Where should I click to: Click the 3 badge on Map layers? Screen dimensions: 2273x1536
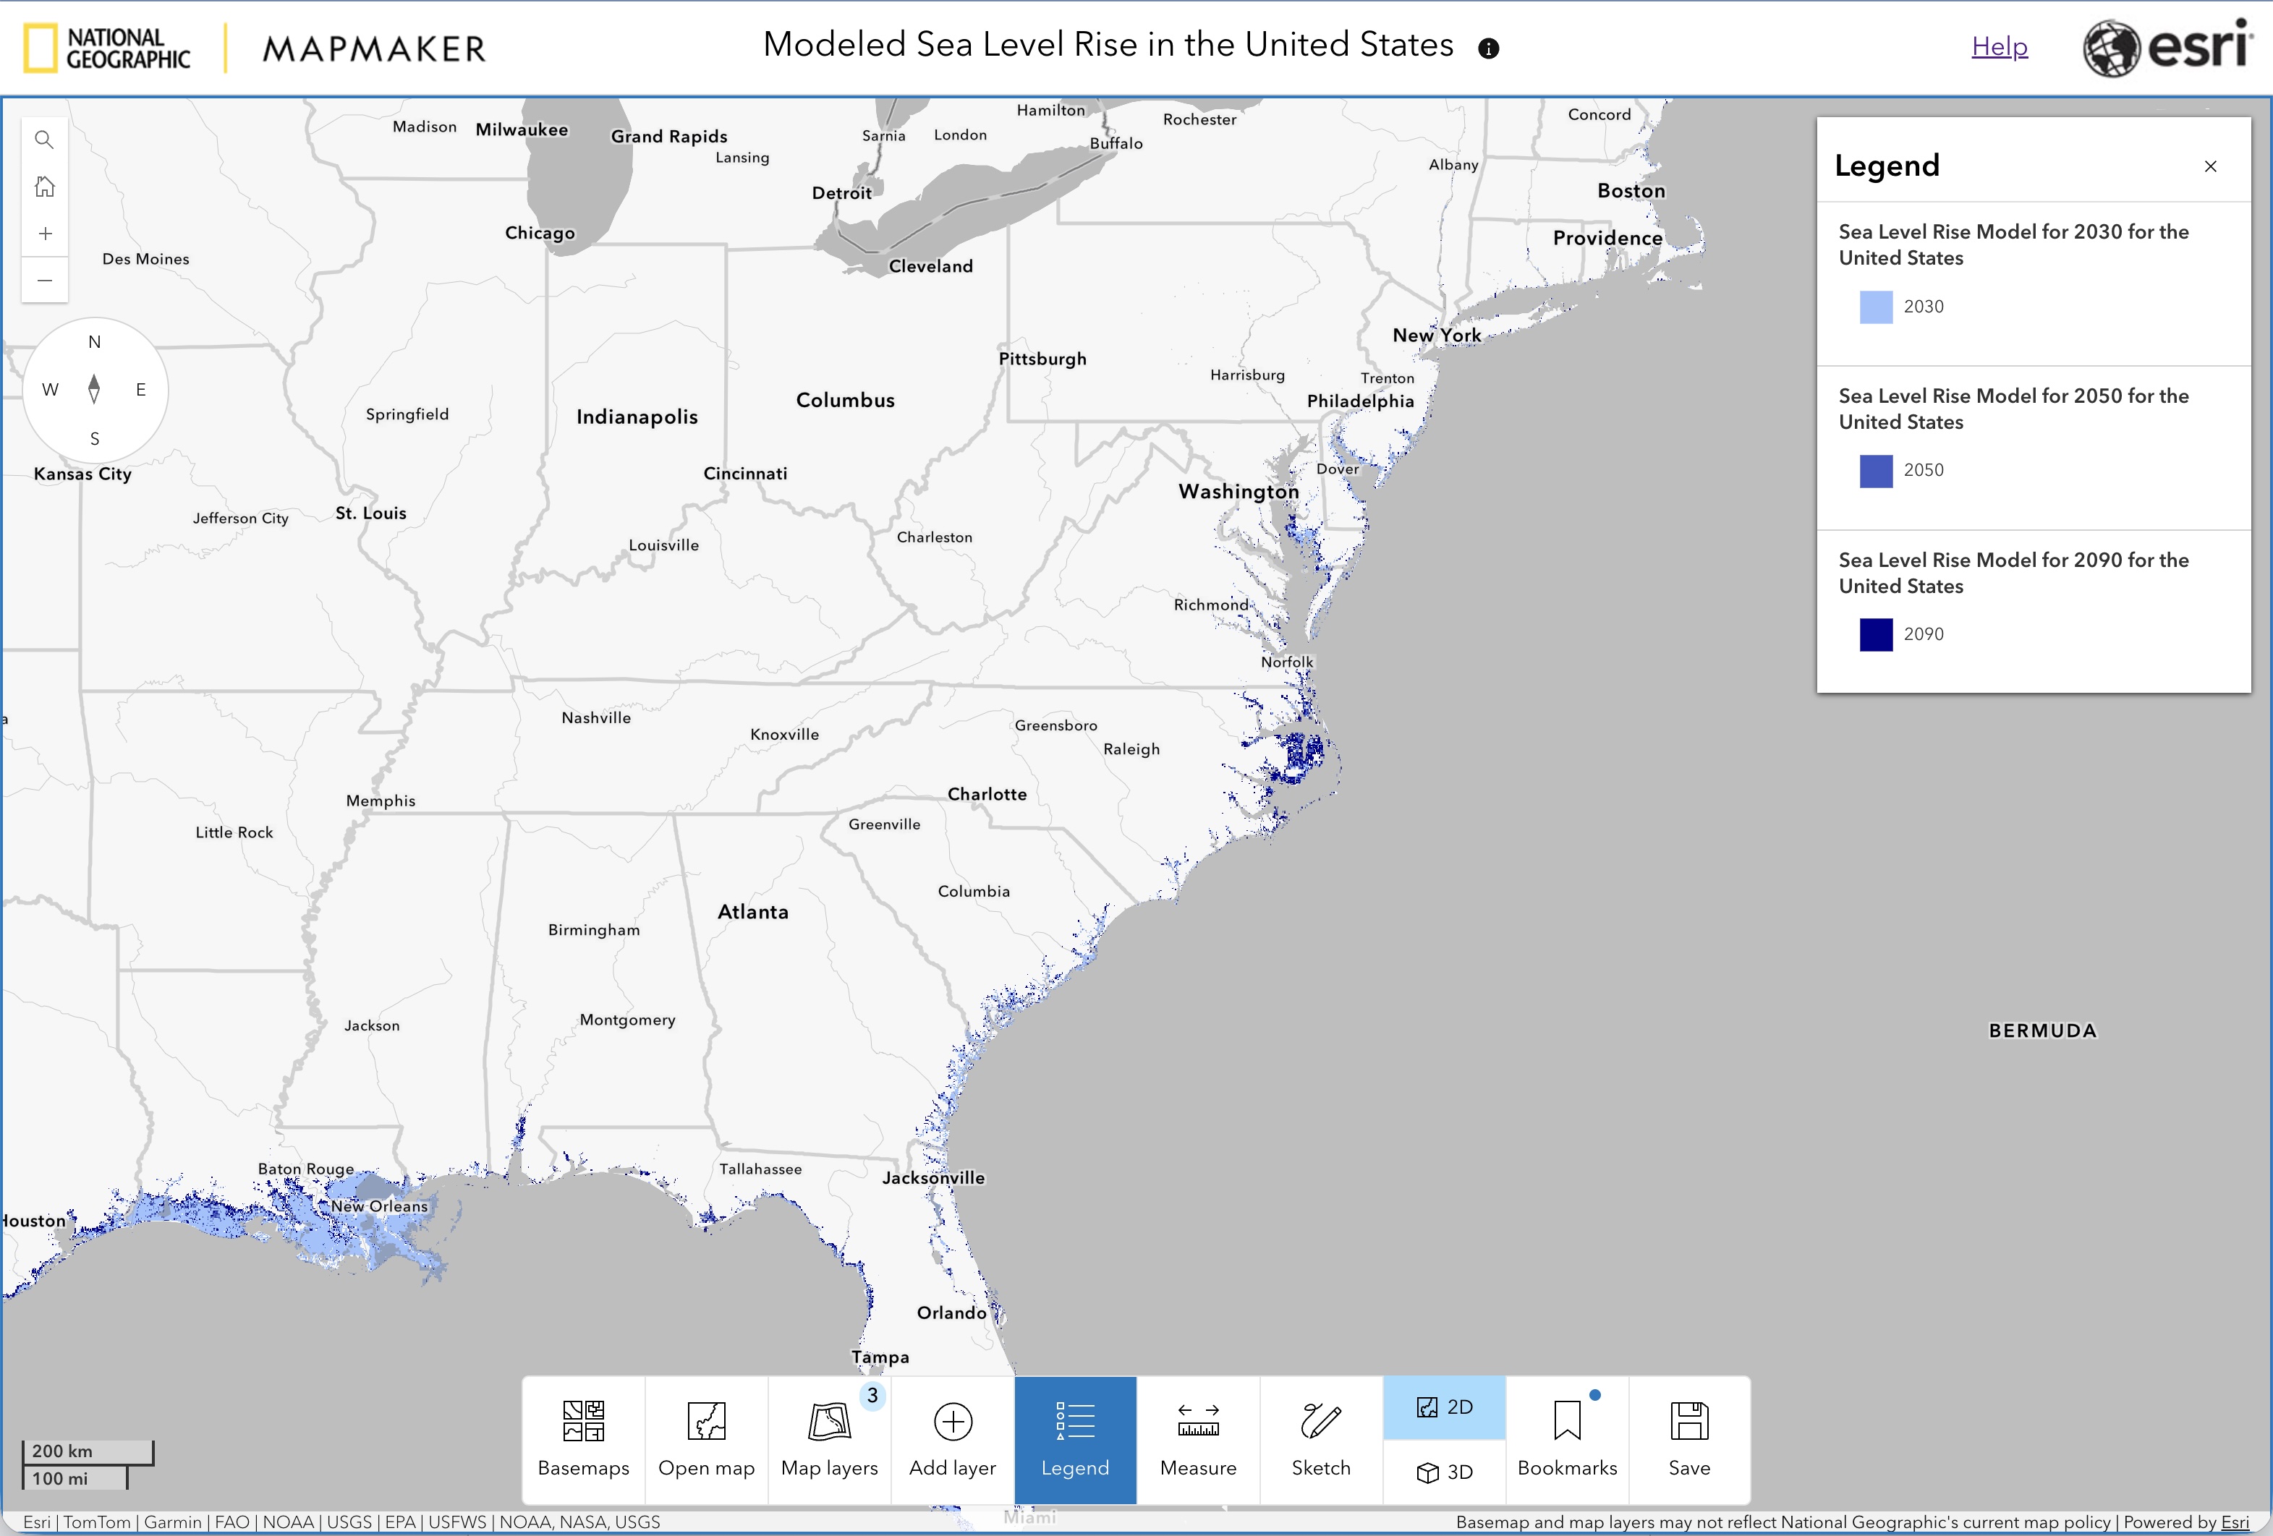coord(872,1395)
